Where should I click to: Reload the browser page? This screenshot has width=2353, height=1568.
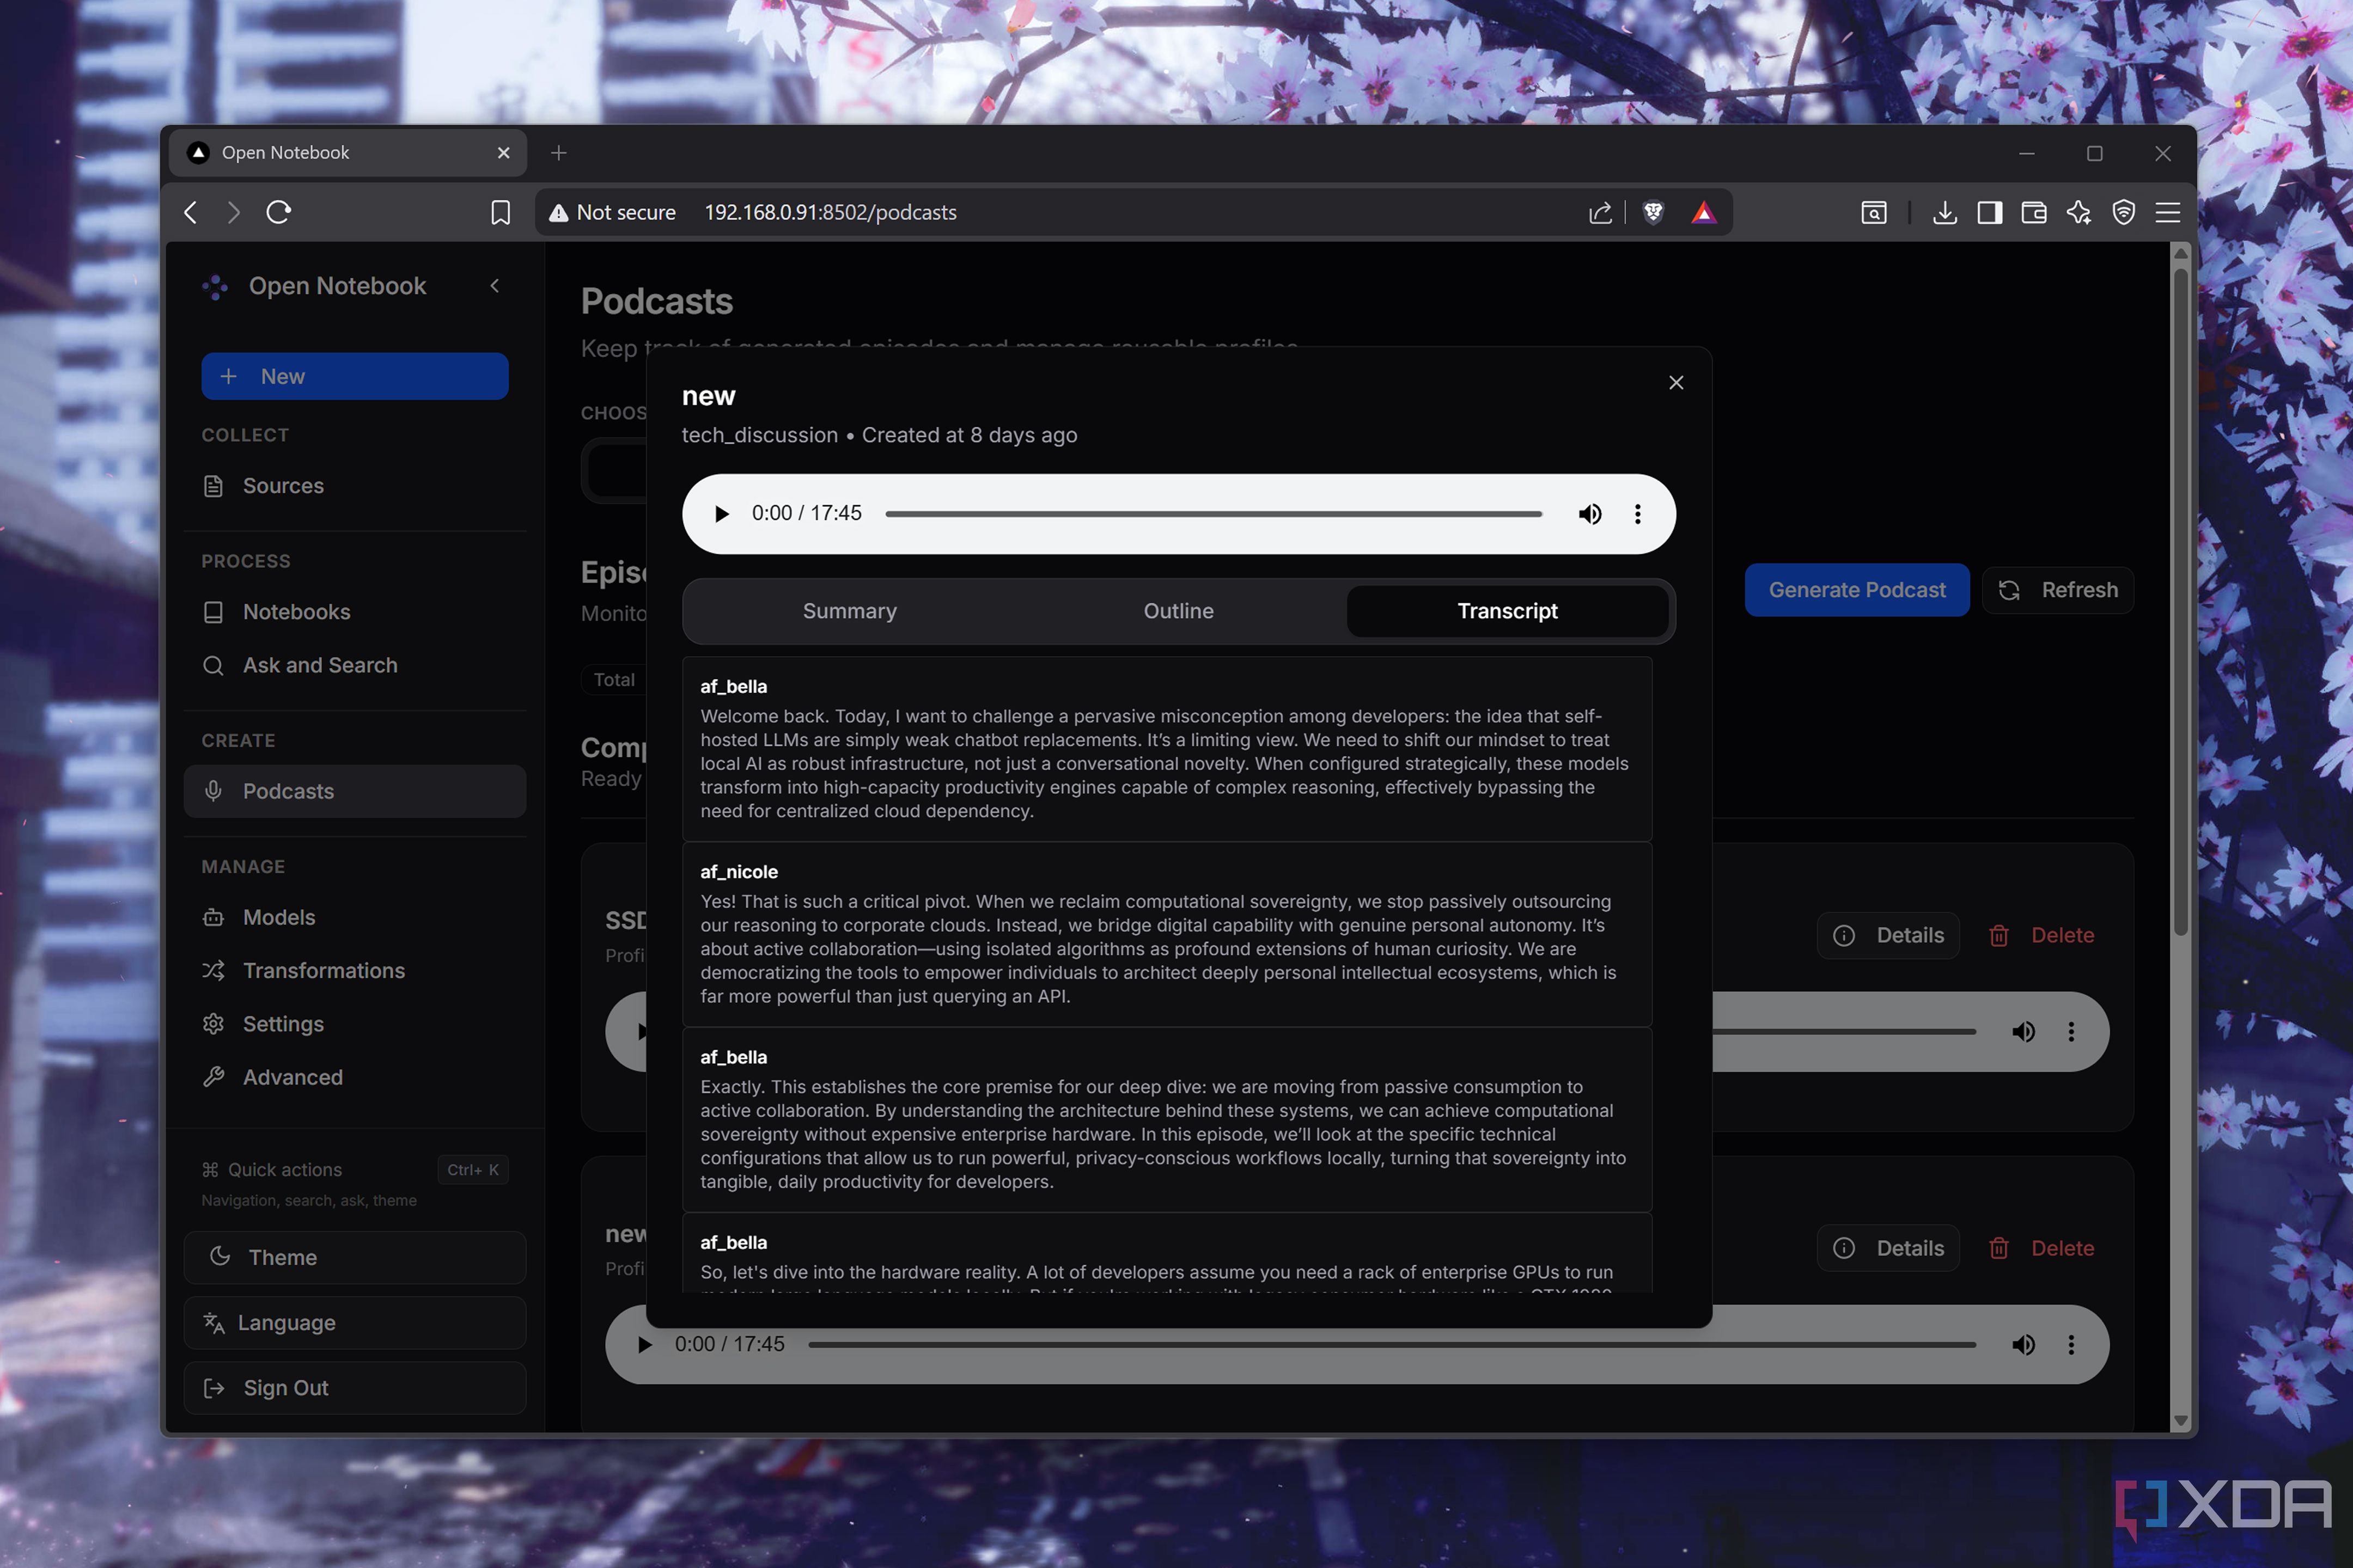tap(279, 212)
